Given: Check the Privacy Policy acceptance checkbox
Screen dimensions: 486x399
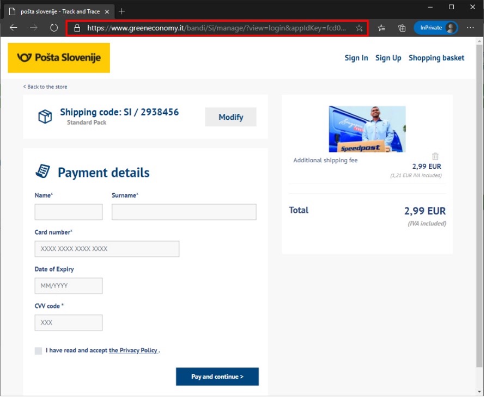Looking at the screenshot, I should (x=38, y=351).
